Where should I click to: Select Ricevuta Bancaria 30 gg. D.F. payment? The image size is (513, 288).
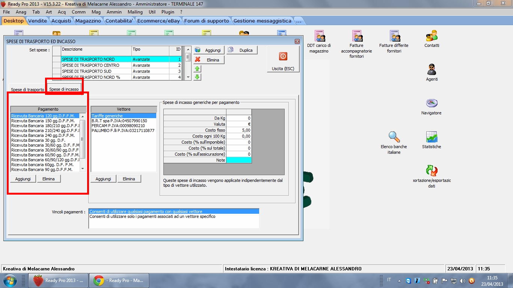coord(45,140)
